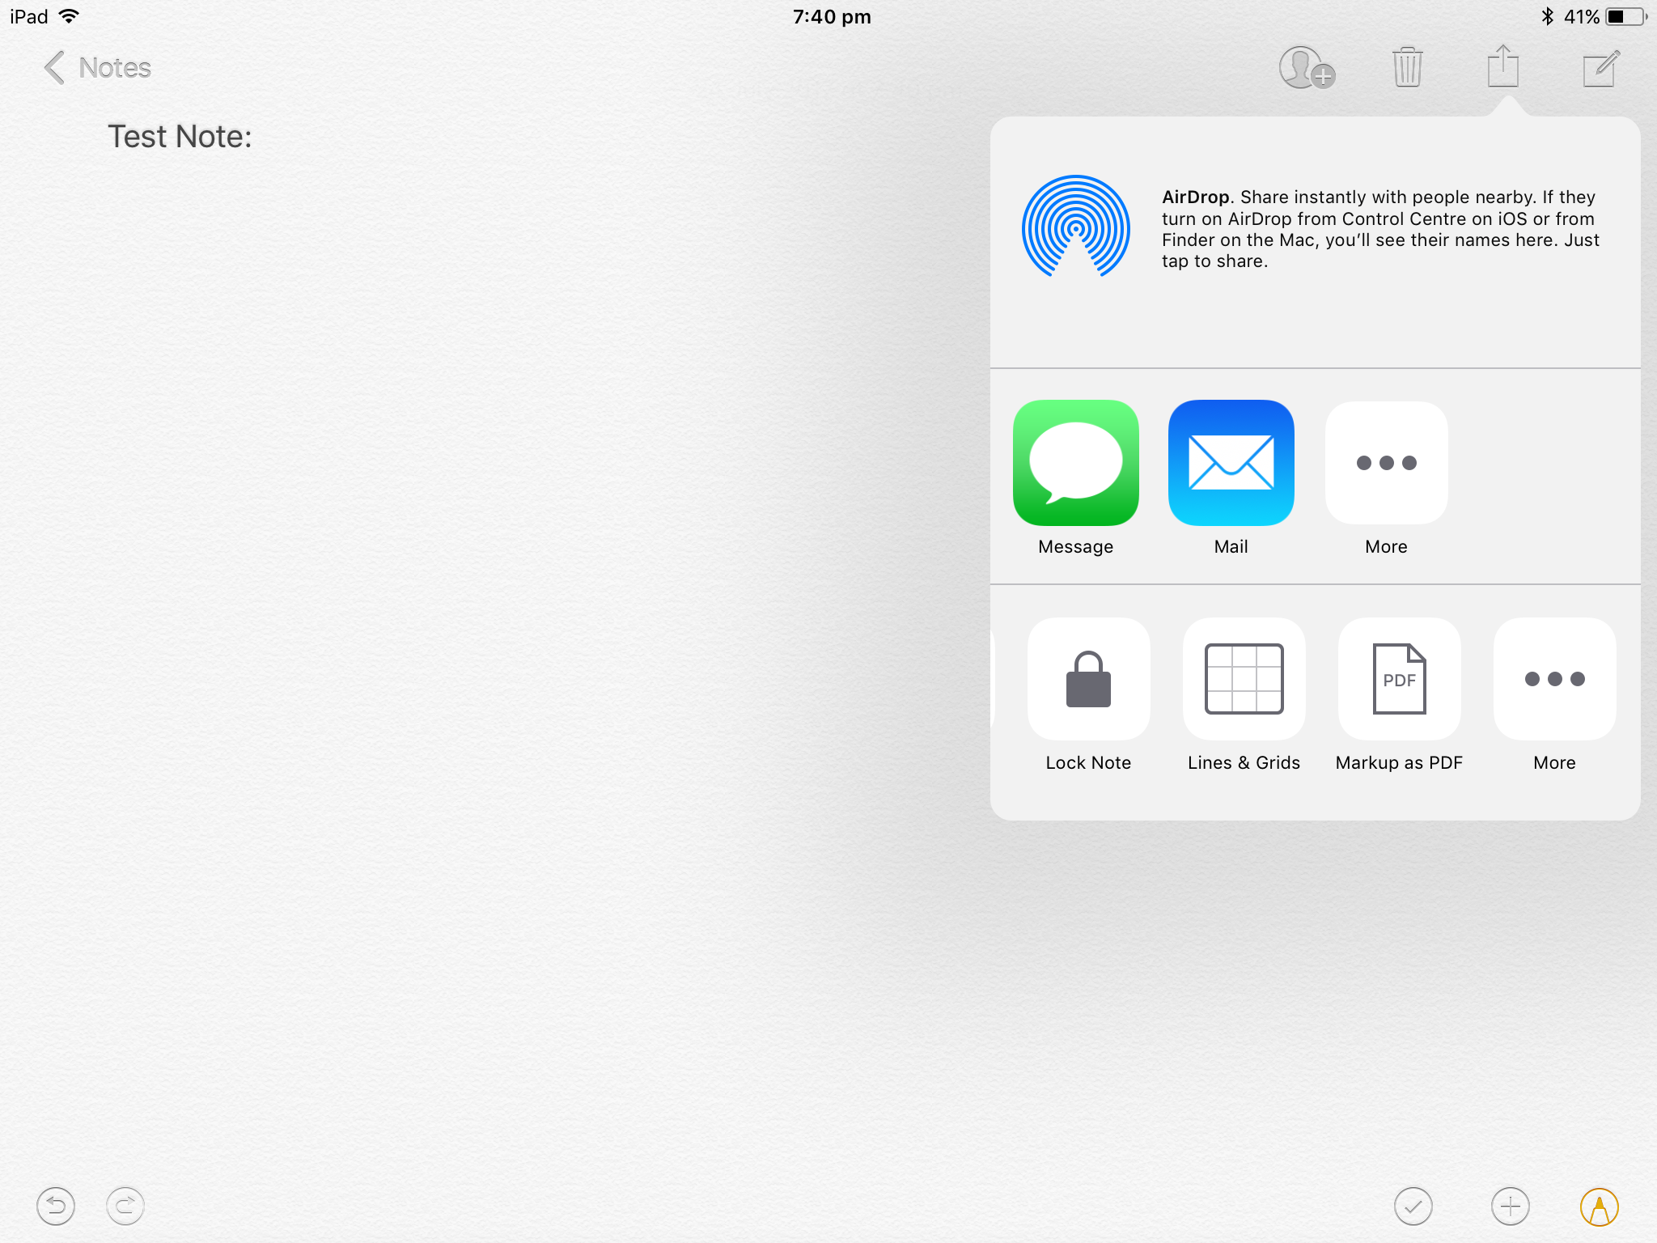
Task: Create a new note with the compose icon
Action: click(1600, 68)
